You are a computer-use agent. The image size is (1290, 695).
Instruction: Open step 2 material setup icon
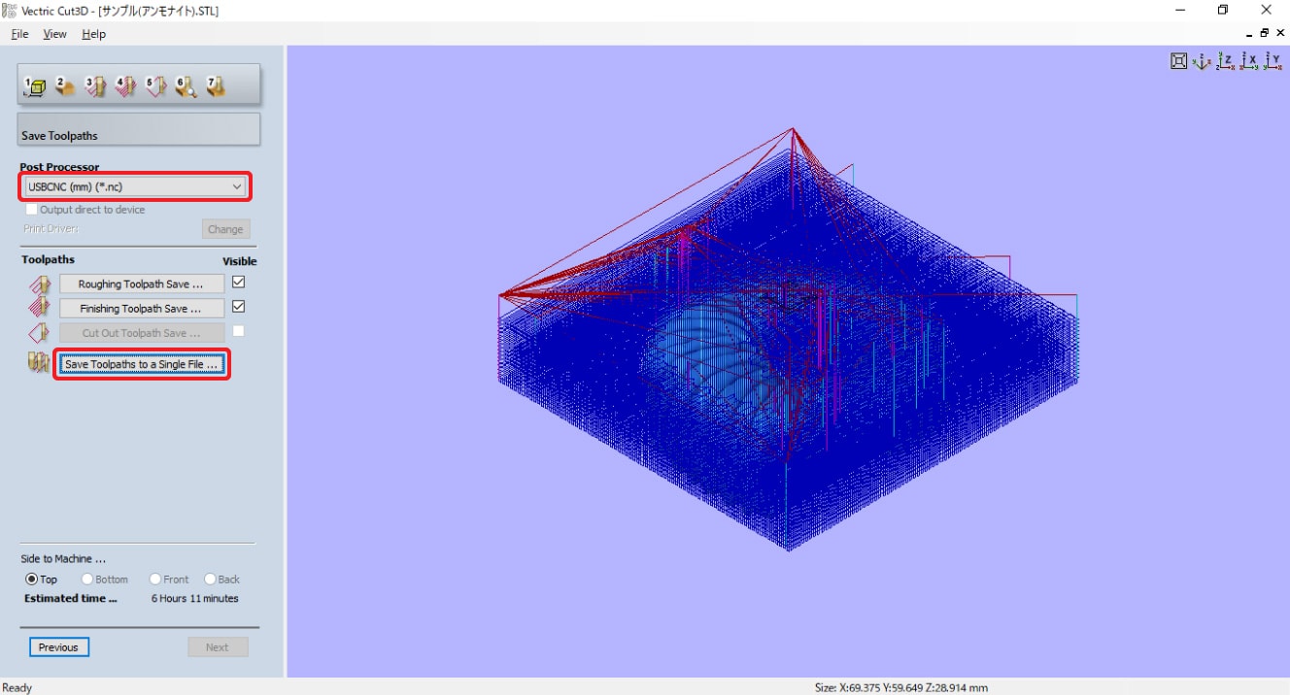65,86
